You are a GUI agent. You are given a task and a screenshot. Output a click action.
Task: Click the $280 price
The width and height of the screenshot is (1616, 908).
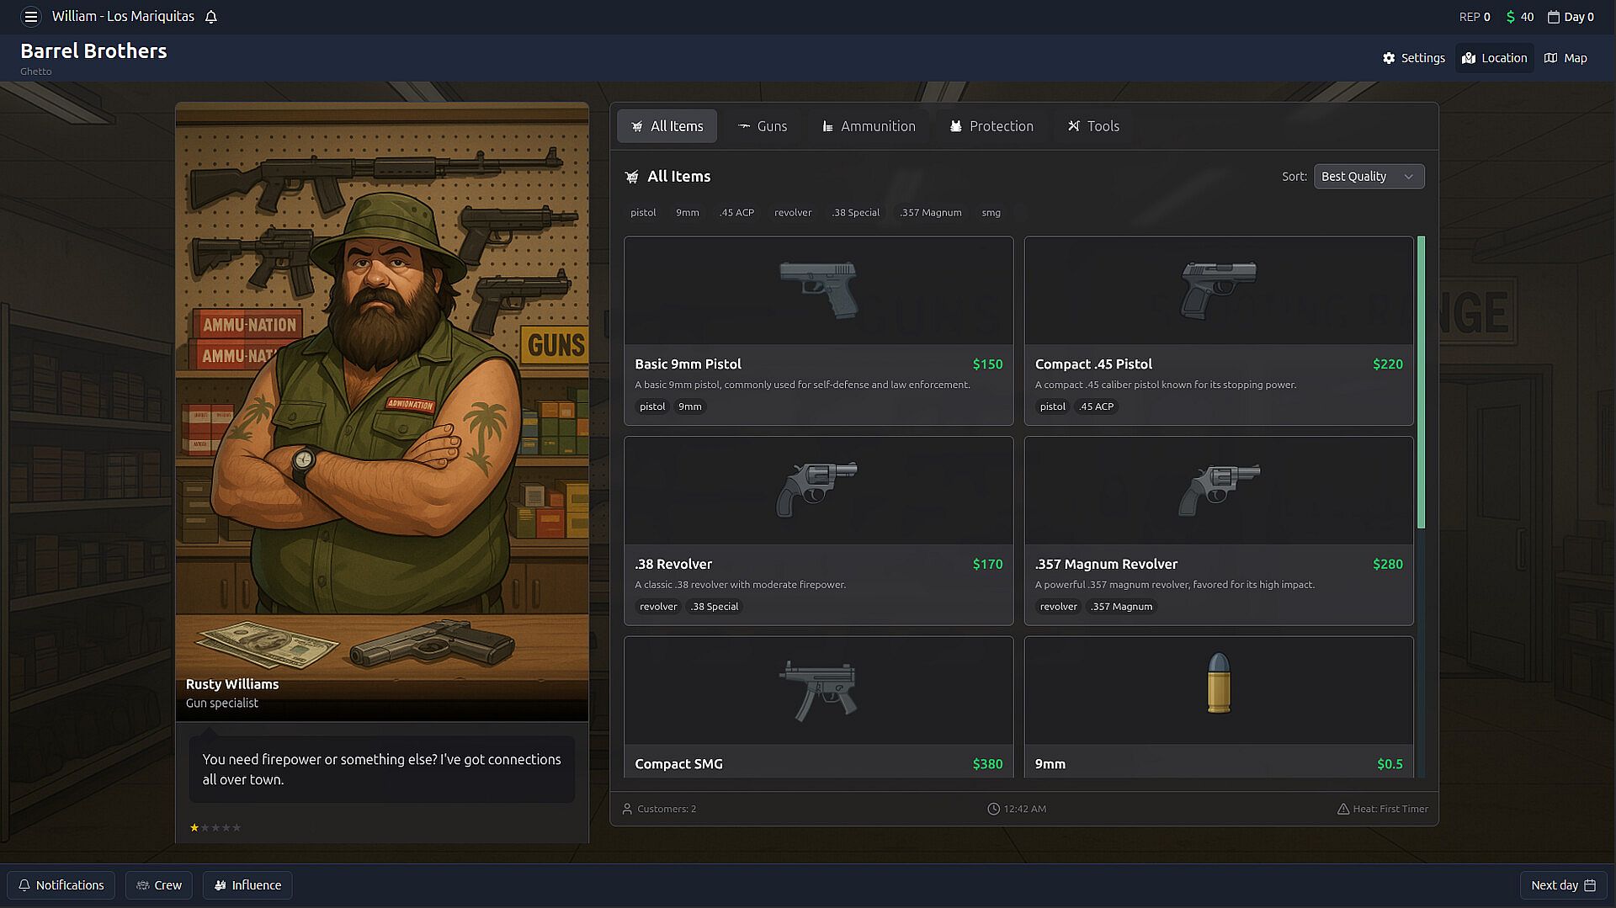coord(1387,565)
